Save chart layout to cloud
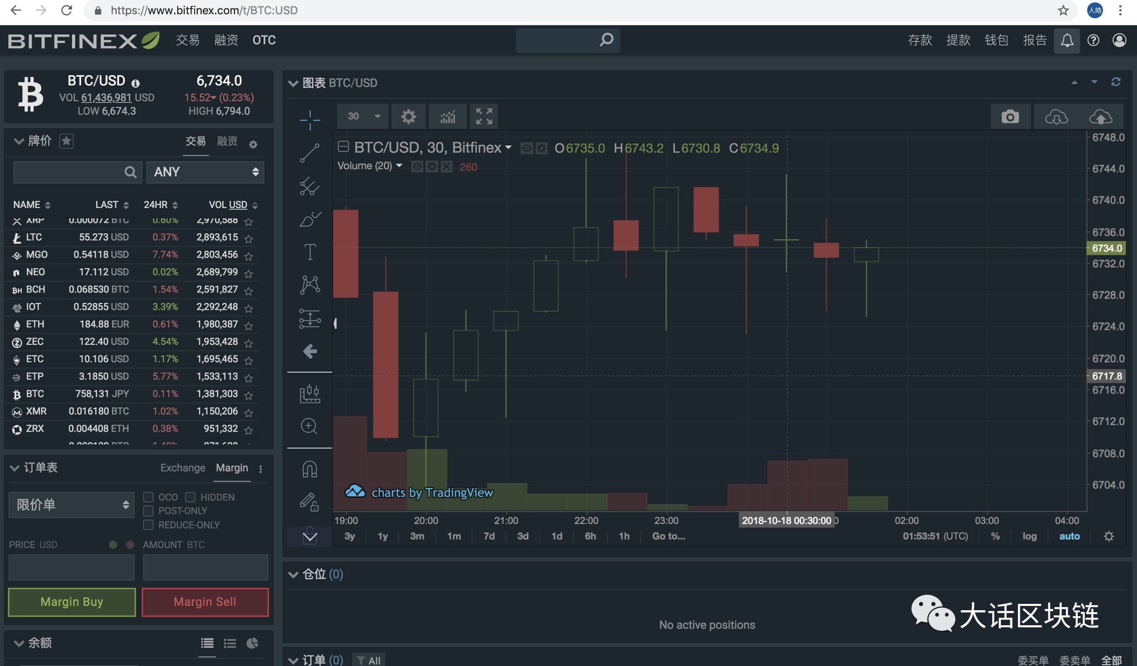Image resolution: width=1137 pixels, height=666 pixels. [x=1101, y=117]
